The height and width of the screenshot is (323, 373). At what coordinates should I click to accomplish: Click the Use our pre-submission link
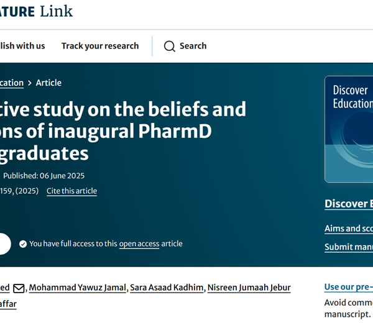click(x=349, y=287)
